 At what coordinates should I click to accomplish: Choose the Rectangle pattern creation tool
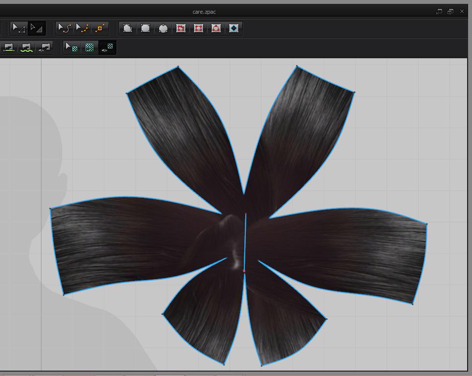point(145,28)
